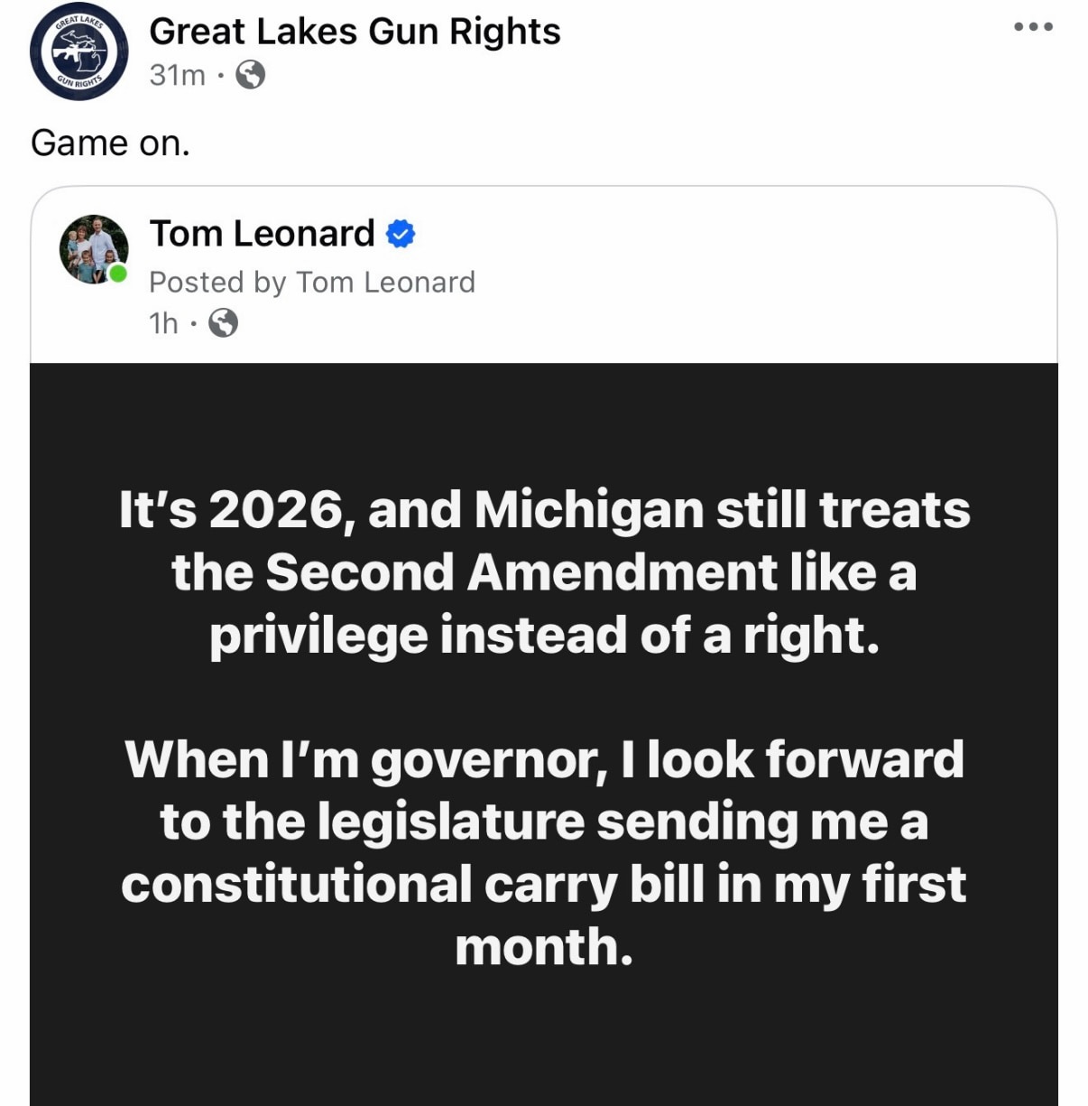The image size is (1088, 1106).
Task: Open the text about privilege instead of right
Action: pyautogui.click(x=544, y=635)
